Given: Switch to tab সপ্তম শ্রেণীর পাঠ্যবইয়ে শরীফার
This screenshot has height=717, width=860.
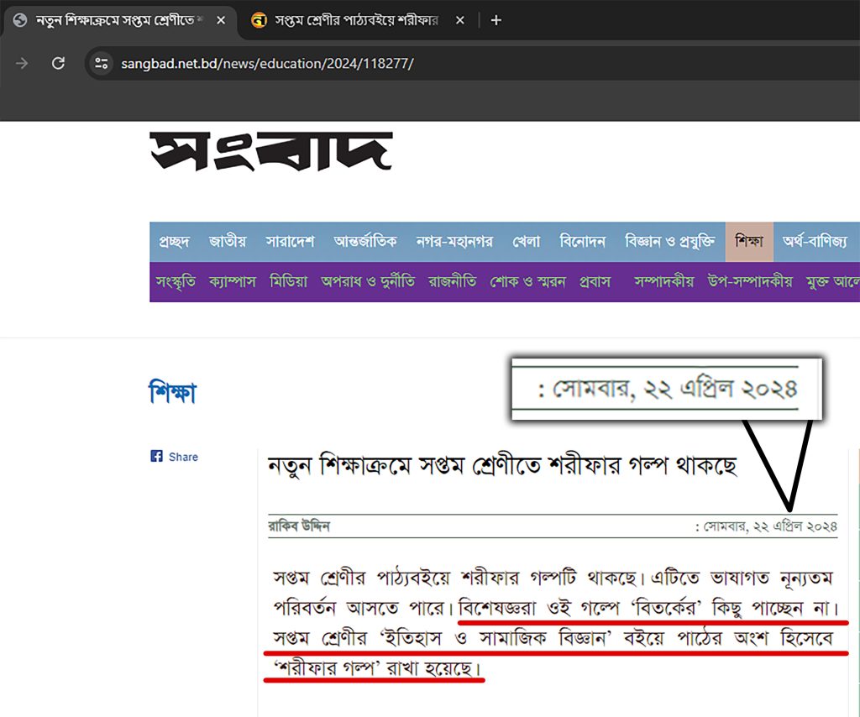Looking at the screenshot, I should click(358, 20).
